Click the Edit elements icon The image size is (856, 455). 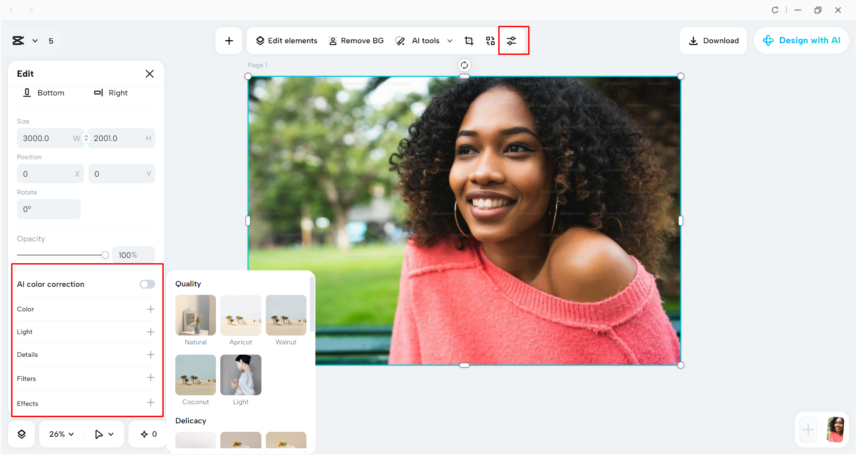tap(286, 41)
